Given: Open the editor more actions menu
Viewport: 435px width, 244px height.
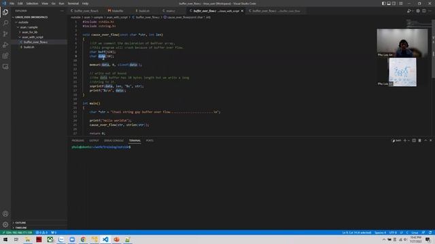Looking at the screenshot, I should point(430,11).
